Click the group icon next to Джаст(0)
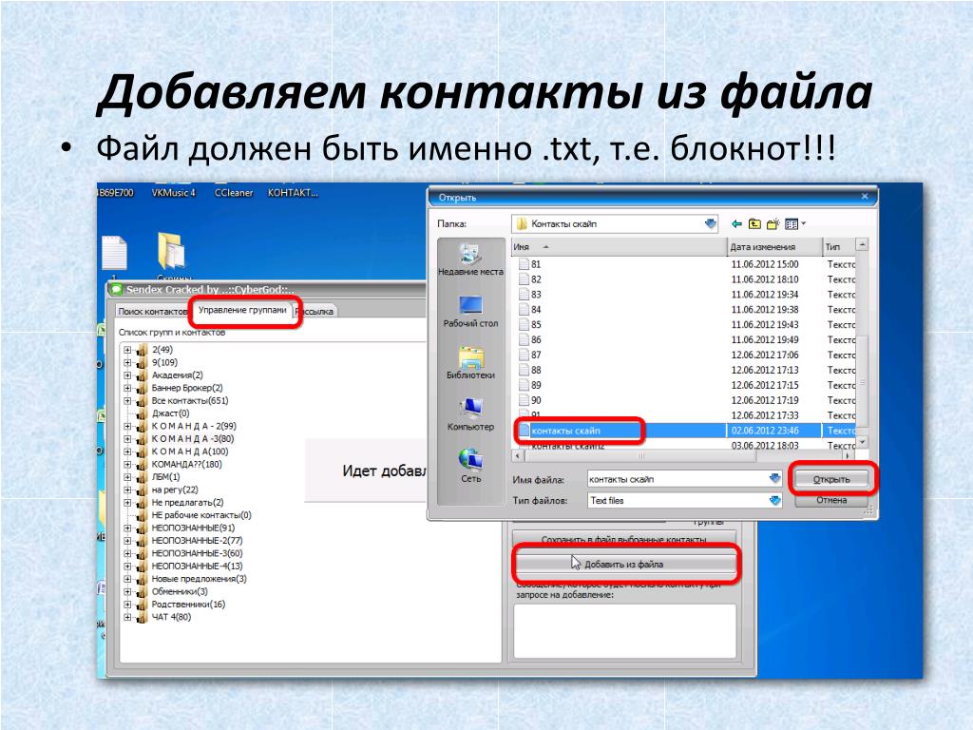 tap(142, 413)
